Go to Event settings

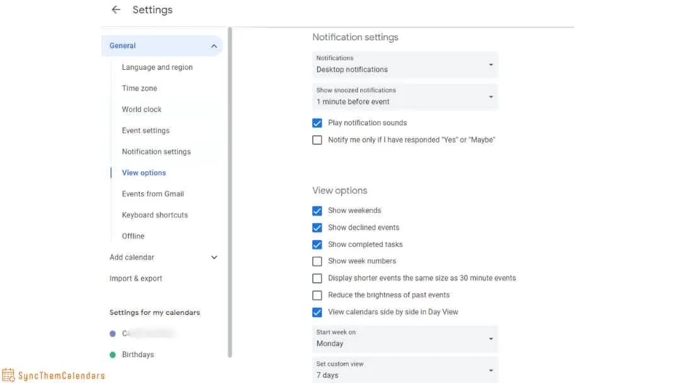click(145, 130)
